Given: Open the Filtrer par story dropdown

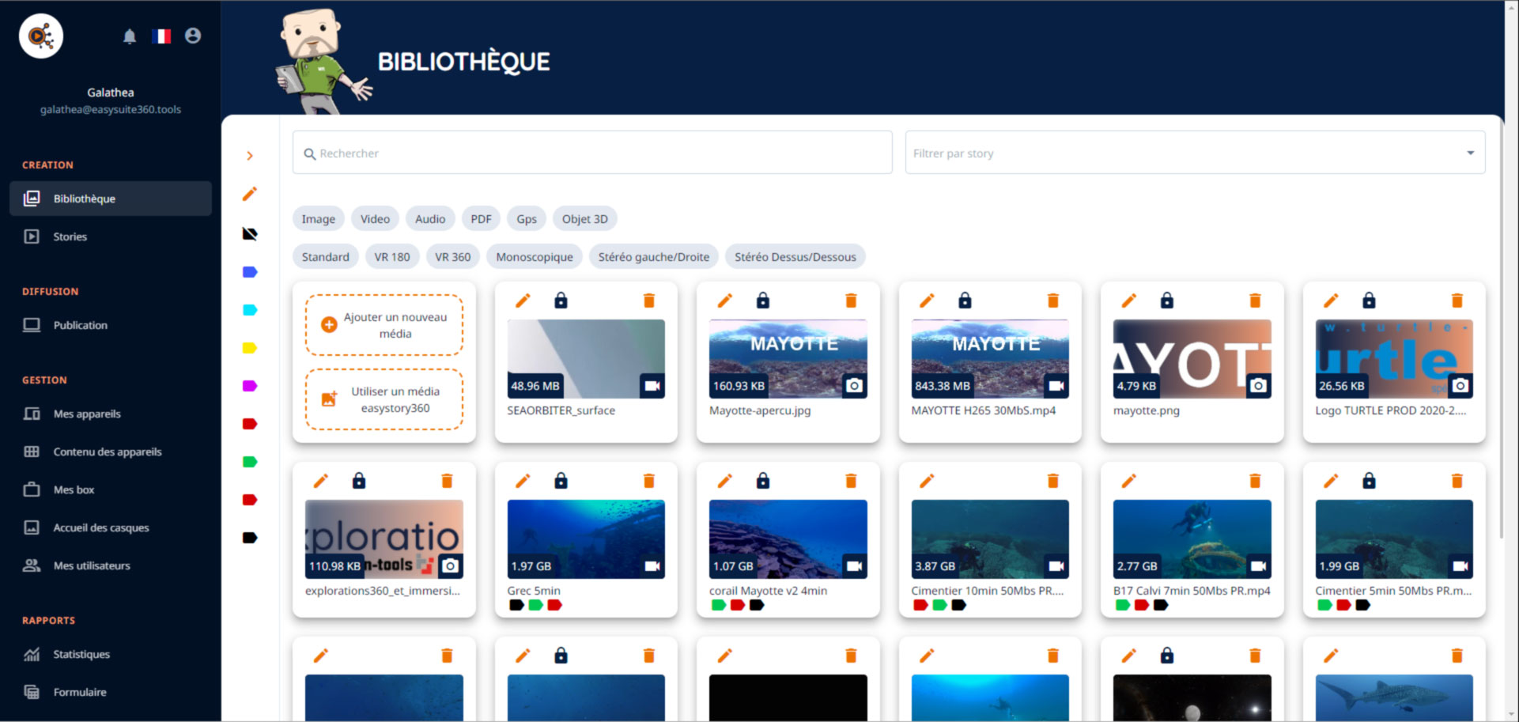Looking at the screenshot, I should click(x=1195, y=153).
